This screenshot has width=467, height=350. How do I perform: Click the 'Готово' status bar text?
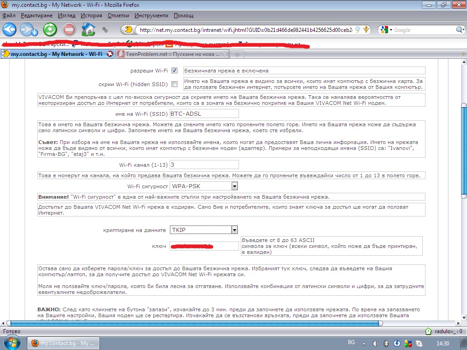pos(11,331)
